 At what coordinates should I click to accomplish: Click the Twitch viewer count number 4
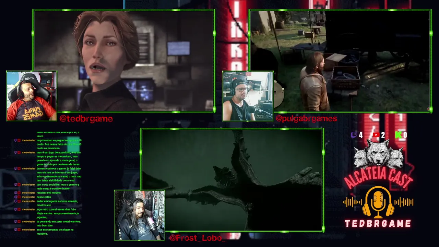pos(360,135)
